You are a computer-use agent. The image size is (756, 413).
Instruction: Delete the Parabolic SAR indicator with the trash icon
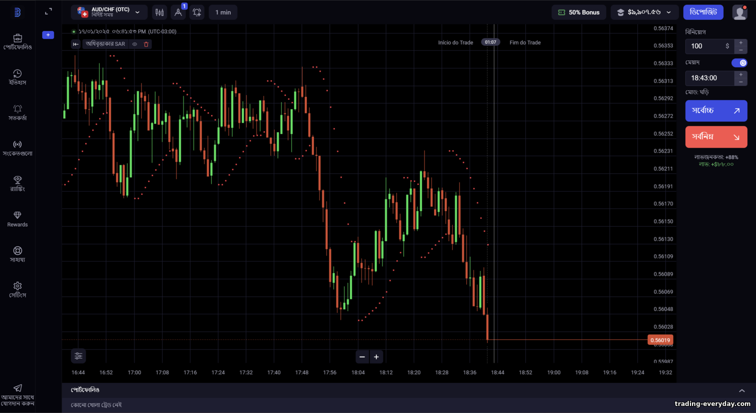pos(146,44)
